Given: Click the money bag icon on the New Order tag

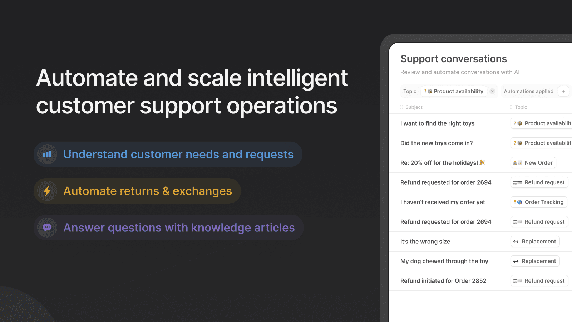Looking at the screenshot, I should pyautogui.click(x=515, y=162).
